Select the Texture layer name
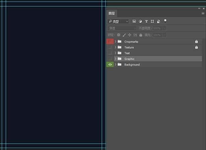206x150 pixels. coord(129,48)
